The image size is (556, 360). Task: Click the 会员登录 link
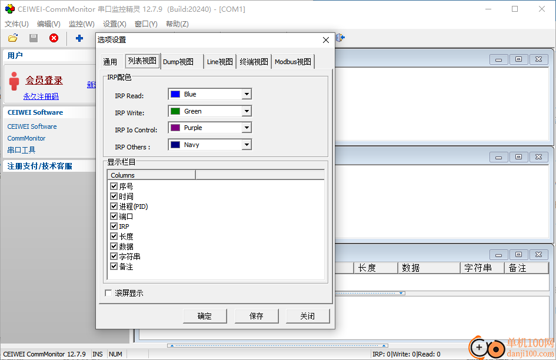click(x=44, y=81)
